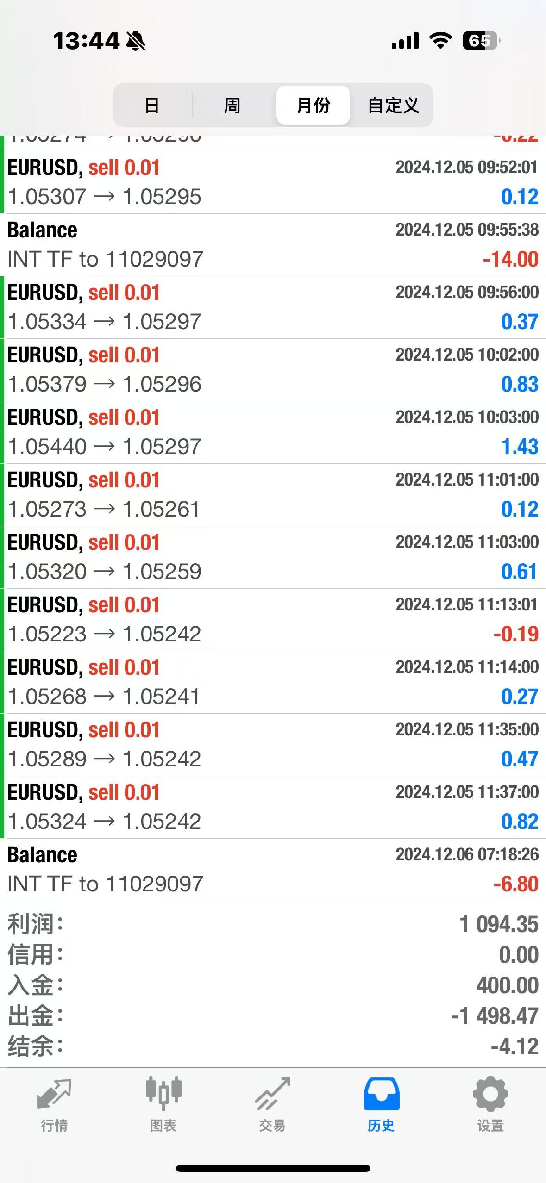The image size is (546, 1183).
Task: Tap the home indicator bar
Action: click(x=273, y=1168)
